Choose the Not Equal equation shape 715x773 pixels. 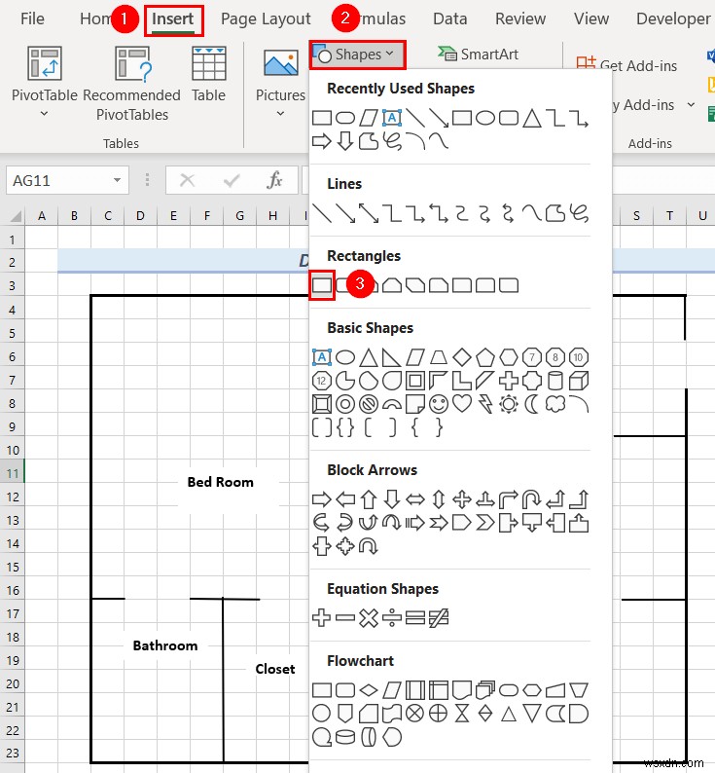439,617
